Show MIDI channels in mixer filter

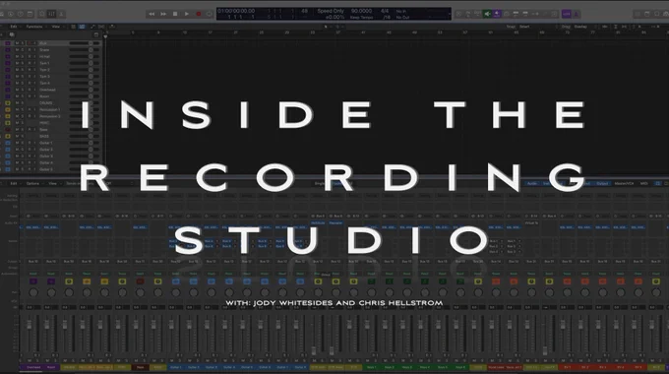644,184
